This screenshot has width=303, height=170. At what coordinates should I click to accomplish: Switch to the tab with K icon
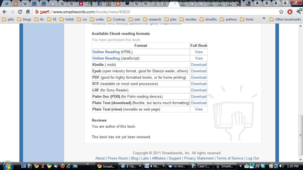[x=109, y=4]
